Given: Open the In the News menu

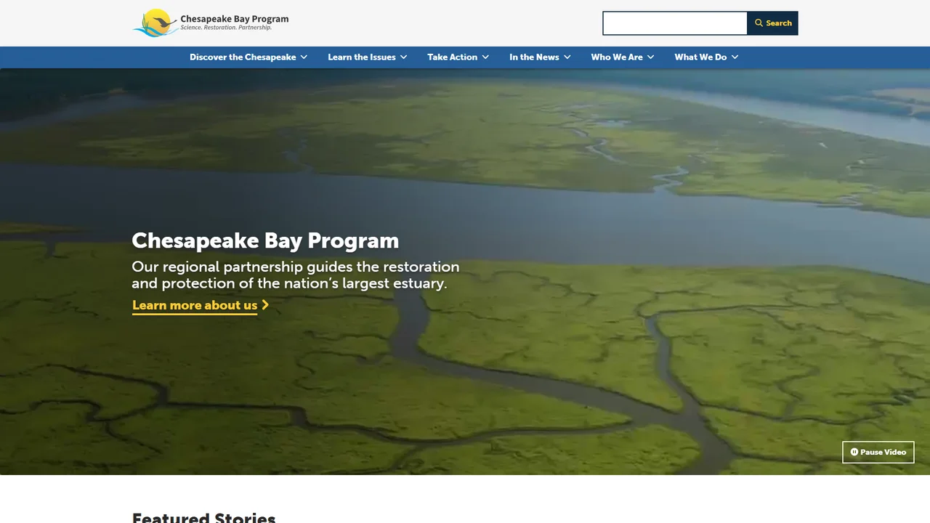Looking at the screenshot, I should click(534, 57).
